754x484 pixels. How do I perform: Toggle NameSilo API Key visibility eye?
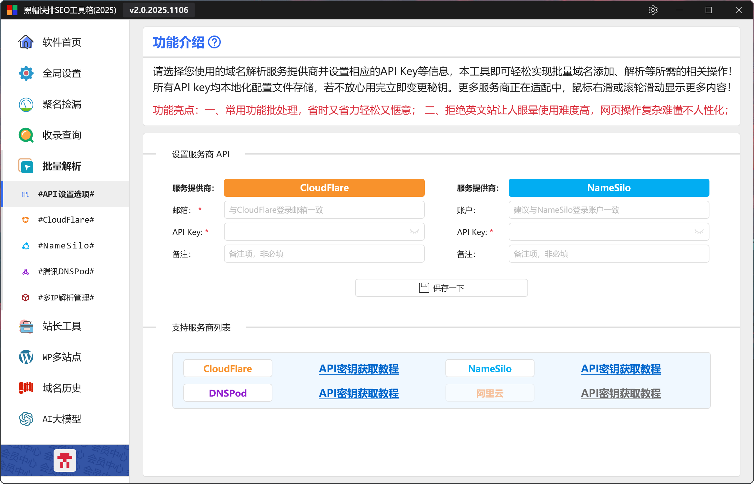coord(699,232)
